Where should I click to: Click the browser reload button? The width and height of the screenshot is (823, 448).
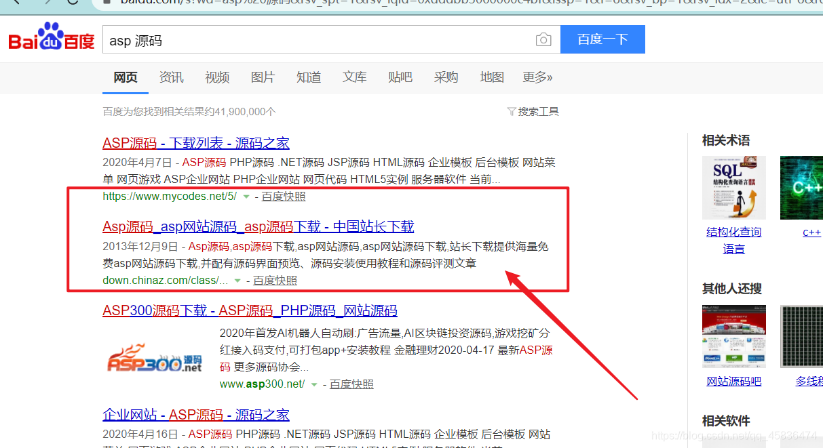pos(73,2)
